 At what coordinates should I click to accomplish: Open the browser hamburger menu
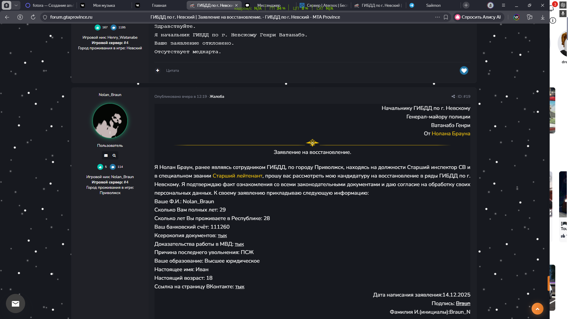(x=503, y=5)
